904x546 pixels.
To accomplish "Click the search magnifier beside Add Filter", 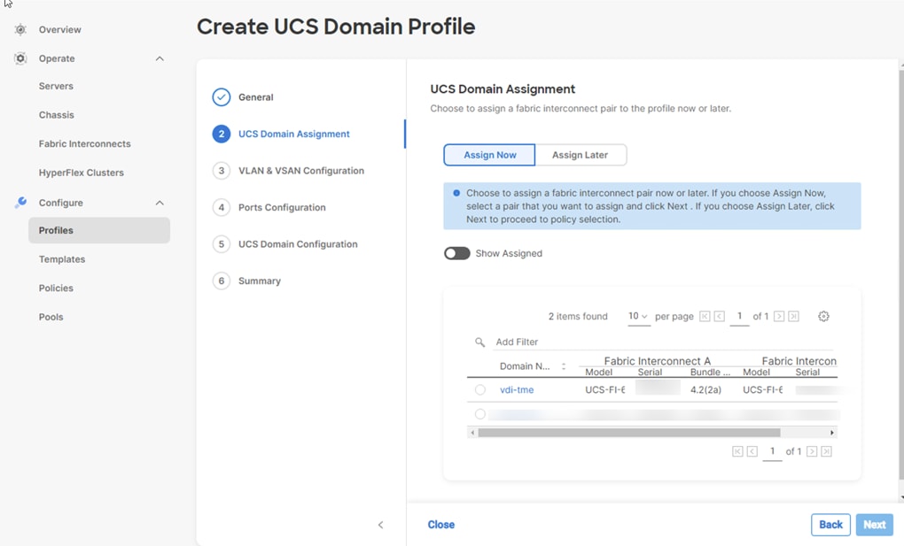I will tap(479, 342).
